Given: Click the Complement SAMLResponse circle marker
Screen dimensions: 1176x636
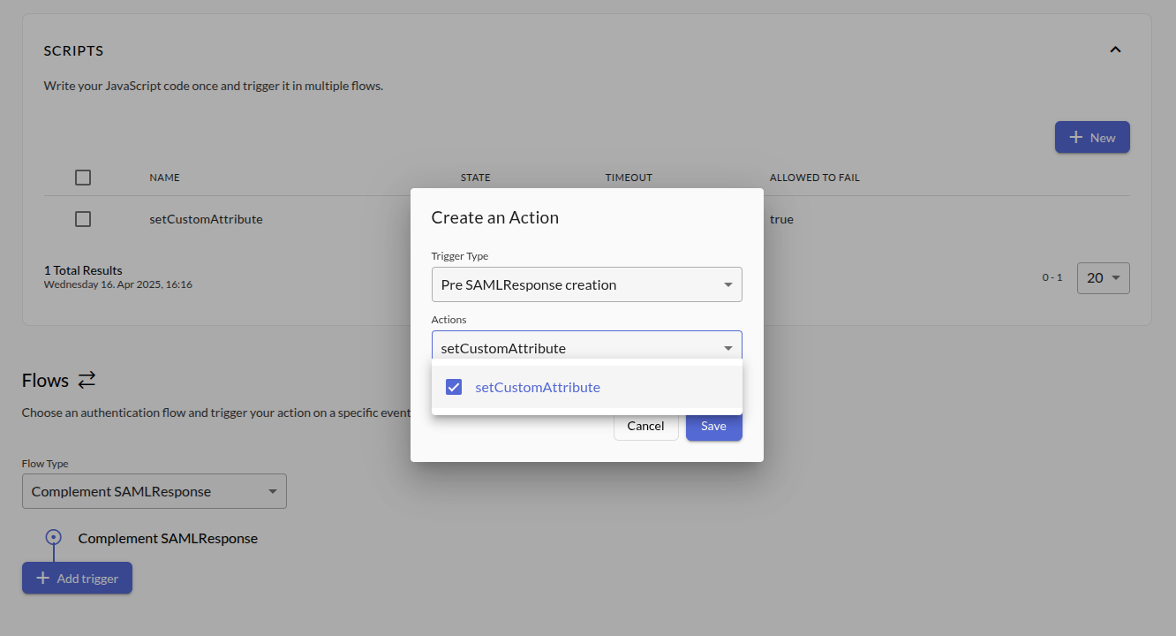Looking at the screenshot, I should (53, 537).
